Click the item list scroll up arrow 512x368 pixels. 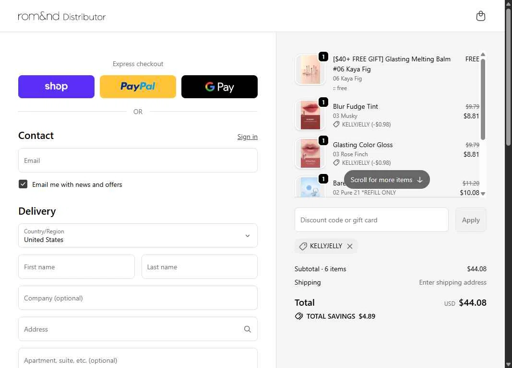pos(483,55)
